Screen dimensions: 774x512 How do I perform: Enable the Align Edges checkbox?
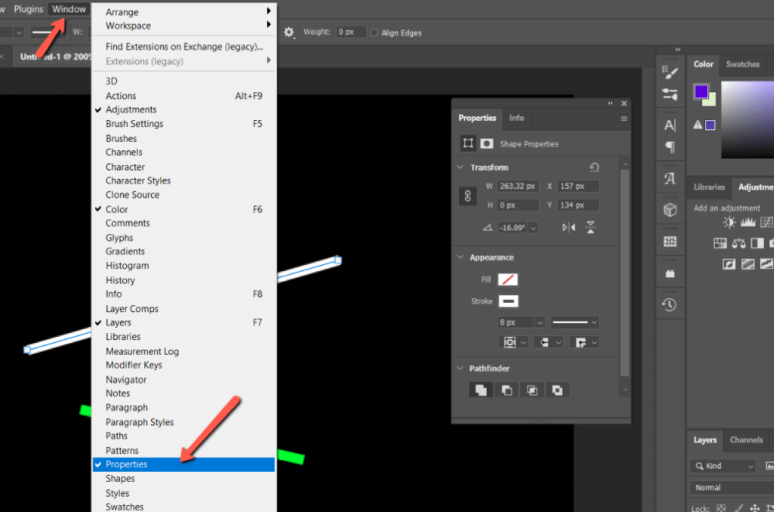pyautogui.click(x=375, y=33)
